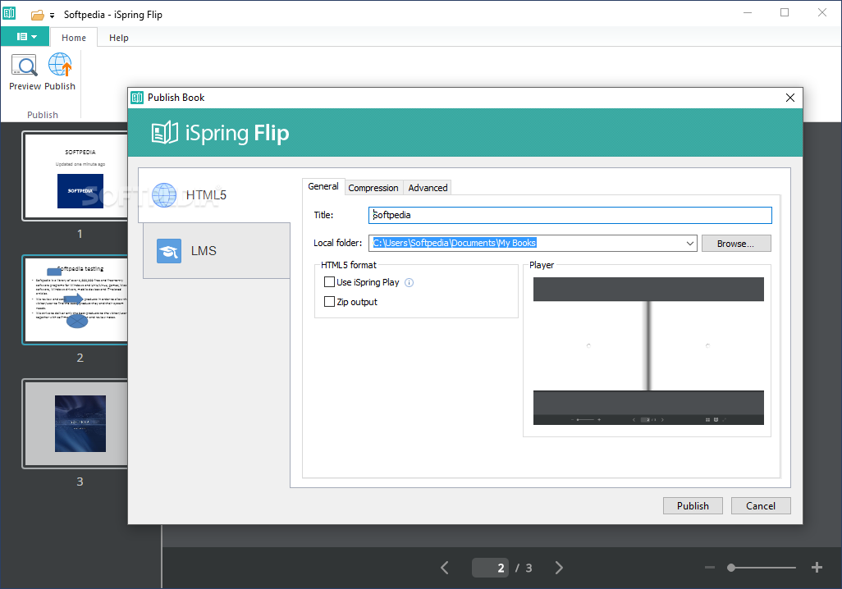
Task: Click the iSpring Flip app icon in title bar
Action: (x=10, y=13)
